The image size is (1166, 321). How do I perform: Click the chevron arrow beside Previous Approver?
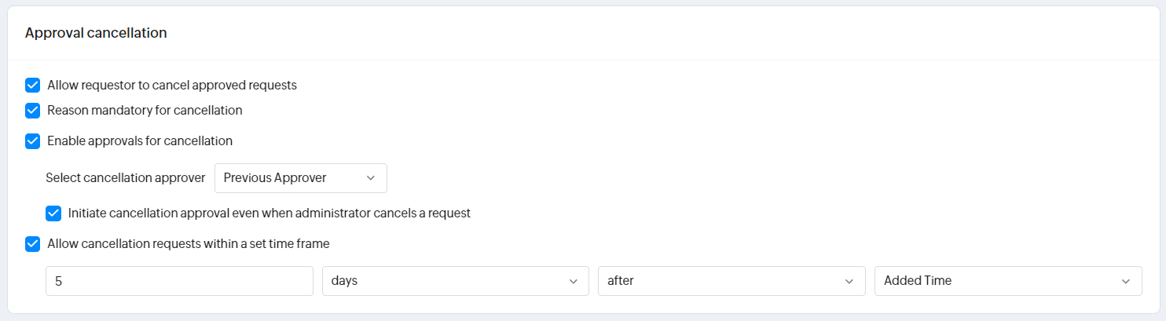click(x=371, y=178)
